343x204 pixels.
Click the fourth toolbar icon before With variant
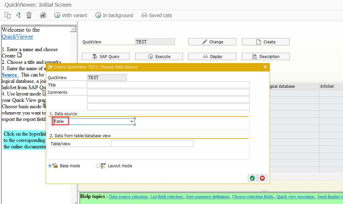point(43,15)
